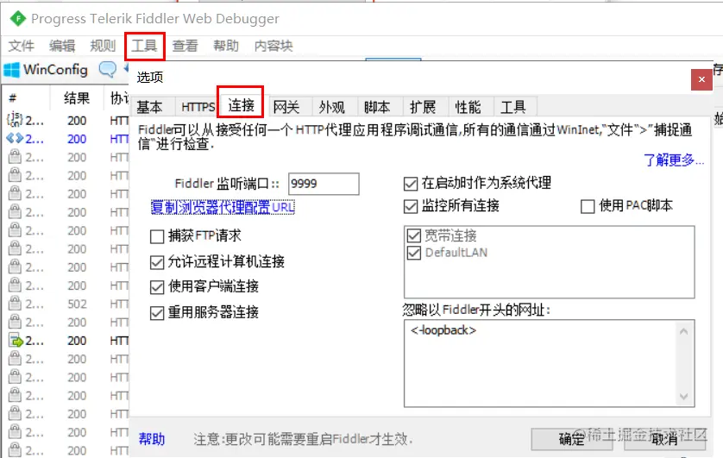723x458 pixels.
Task: Open the 帮助 menu
Action: 226,46
